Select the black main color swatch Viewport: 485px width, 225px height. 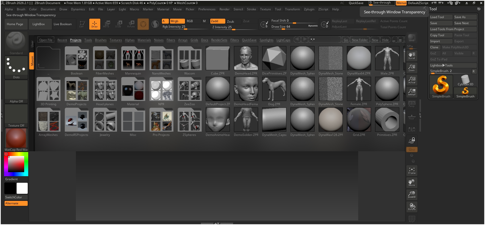click(10, 188)
